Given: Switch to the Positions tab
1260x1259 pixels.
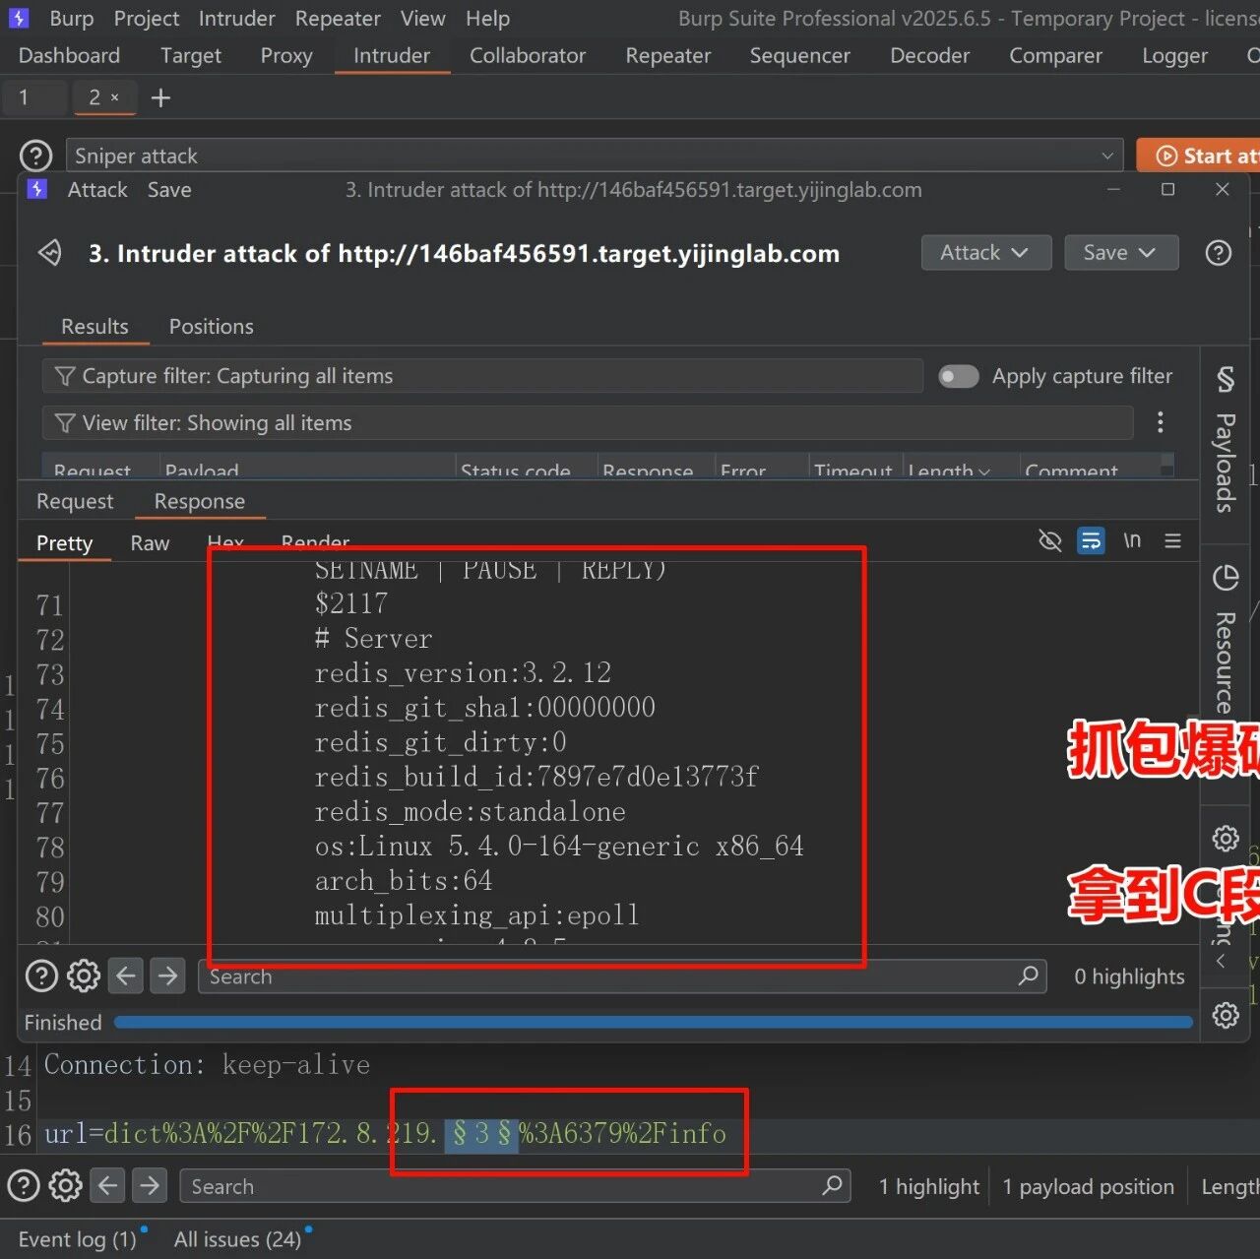Looking at the screenshot, I should coord(211,327).
